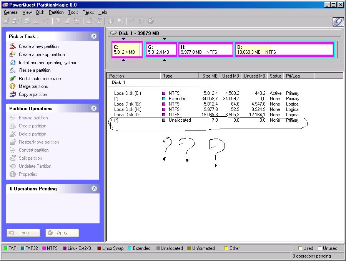This screenshot has height=261, width=346.
Task: Click the Create a backup partition icon
Action: 13,55
